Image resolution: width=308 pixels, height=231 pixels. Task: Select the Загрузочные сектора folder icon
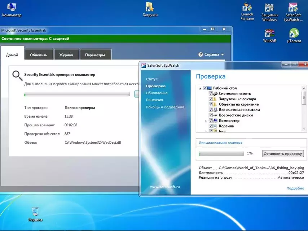[215, 99]
